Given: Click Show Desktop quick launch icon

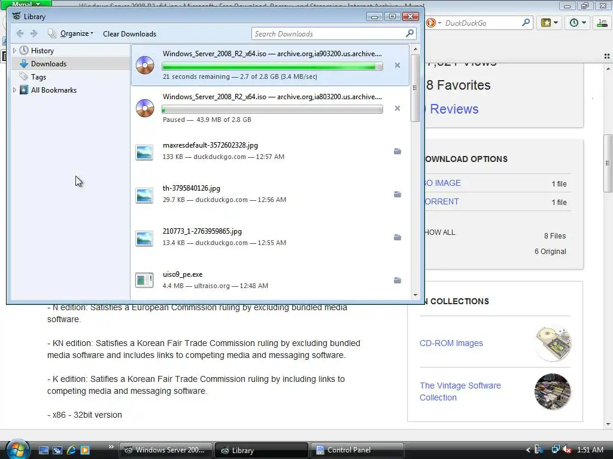Looking at the screenshot, I should [43, 450].
